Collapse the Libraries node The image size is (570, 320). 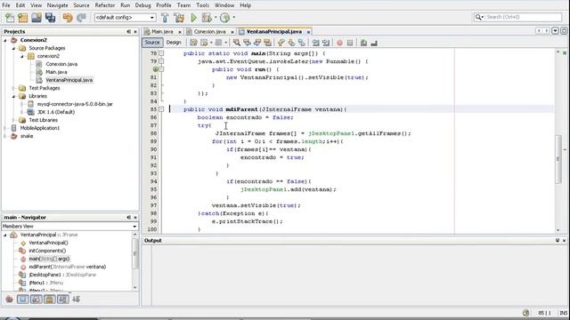point(14,96)
